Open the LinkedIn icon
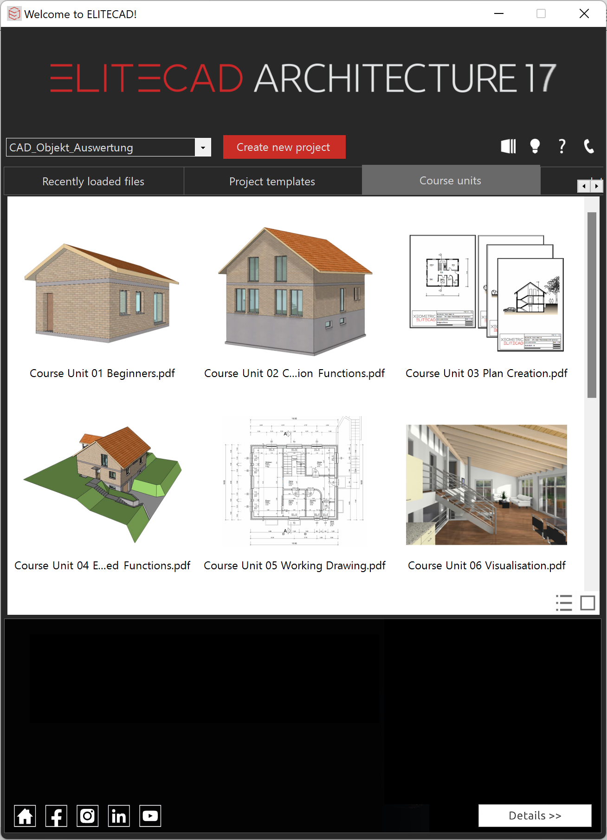The height and width of the screenshot is (840, 607). click(x=119, y=816)
